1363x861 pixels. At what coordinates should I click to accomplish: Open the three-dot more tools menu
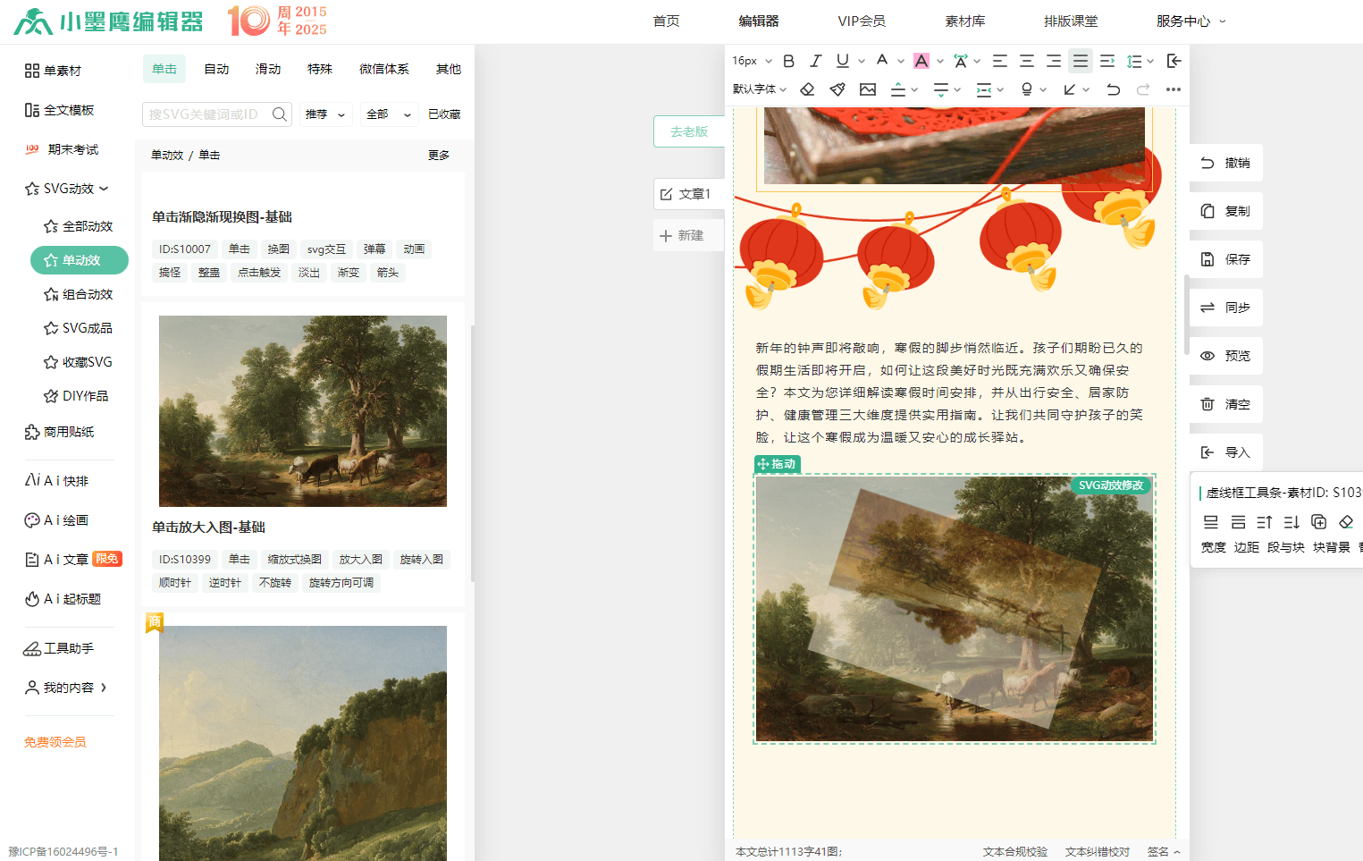tap(1174, 89)
